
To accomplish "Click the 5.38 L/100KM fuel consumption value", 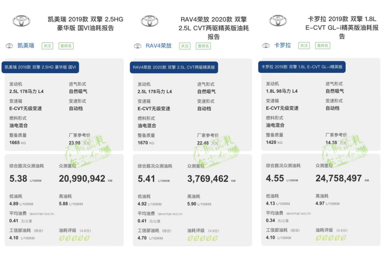I will click(25, 178).
